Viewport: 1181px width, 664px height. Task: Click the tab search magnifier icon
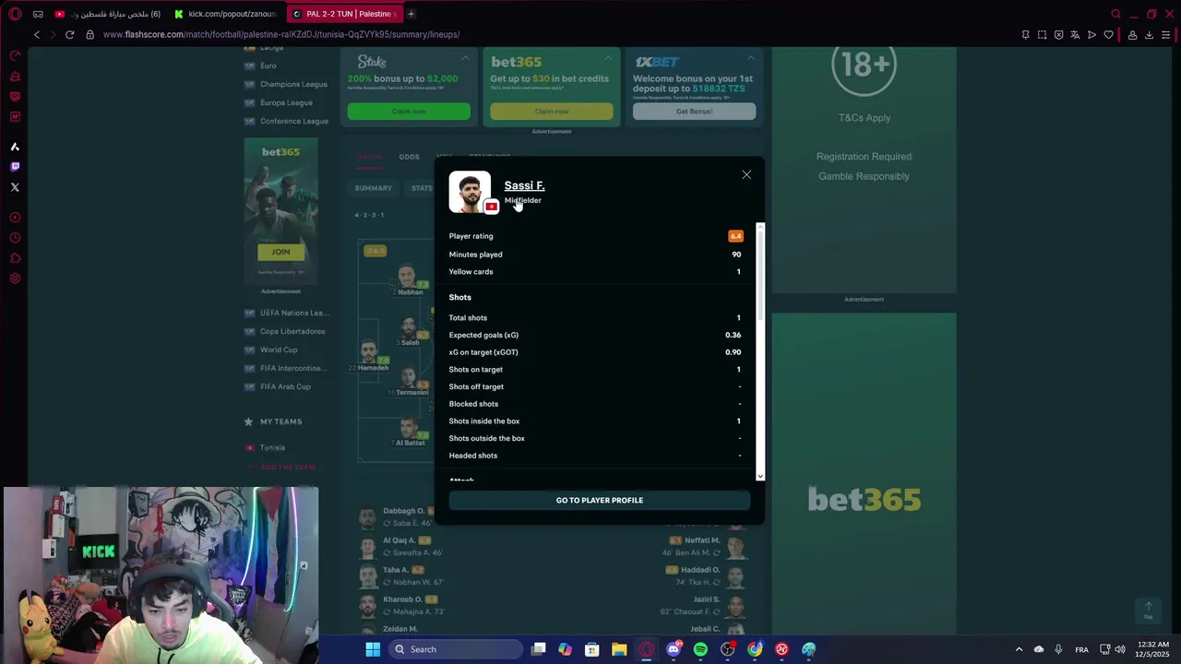[x=1115, y=14]
